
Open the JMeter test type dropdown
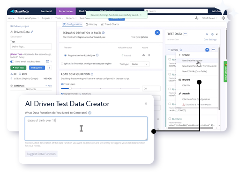[140, 64]
